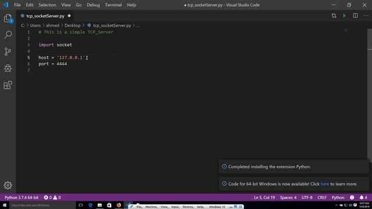Open Microsoft Edge from the taskbar
The height and width of the screenshot is (209, 372).
[x=90, y=205]
